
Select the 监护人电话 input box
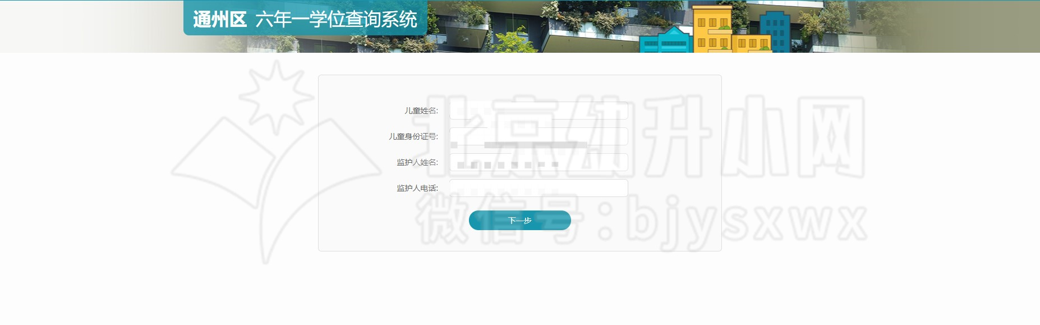(x=539, y=188)
